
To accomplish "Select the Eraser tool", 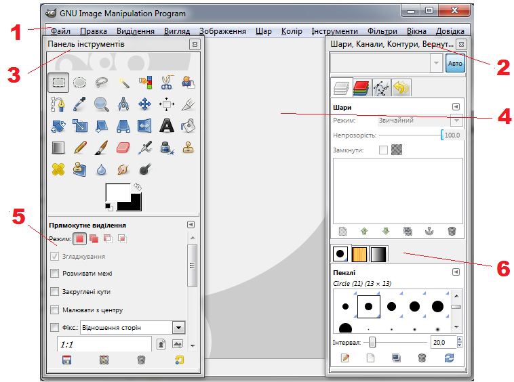I will [123, 148].
